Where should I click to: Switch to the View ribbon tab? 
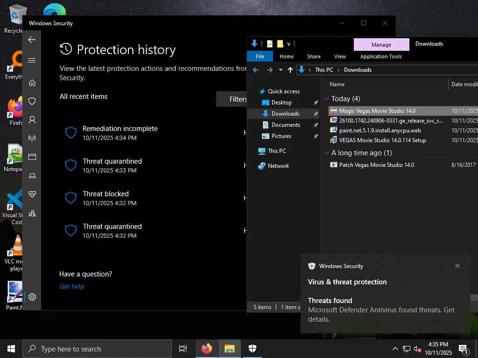[340, 56]
